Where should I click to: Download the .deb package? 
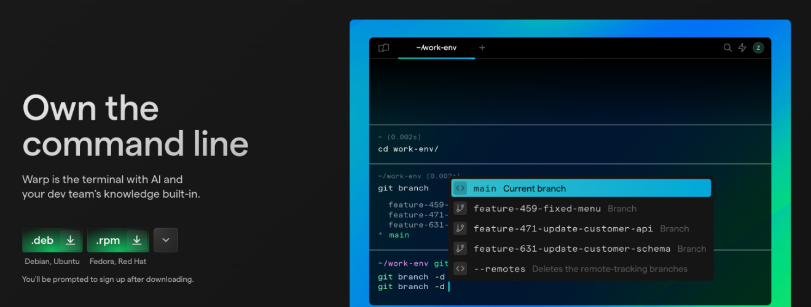[53, 240]
